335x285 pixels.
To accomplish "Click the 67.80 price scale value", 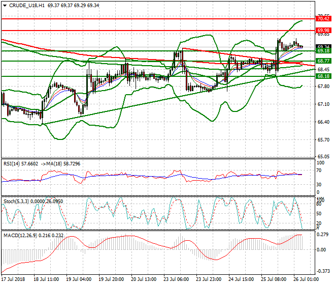I will (323, 86).
